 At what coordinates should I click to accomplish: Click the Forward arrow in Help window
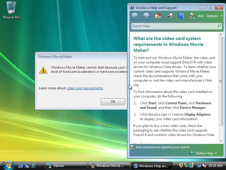pyautogui.click(x=146, y=16)
